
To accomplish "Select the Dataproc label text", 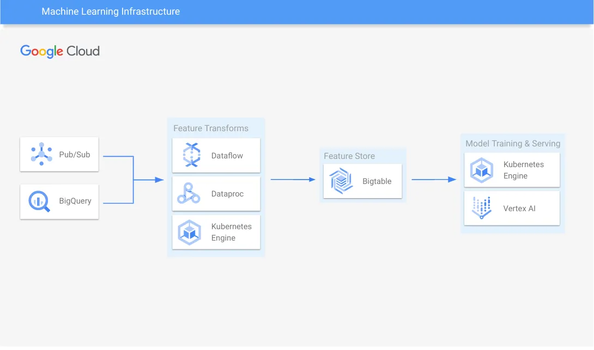I will [227, 194].
